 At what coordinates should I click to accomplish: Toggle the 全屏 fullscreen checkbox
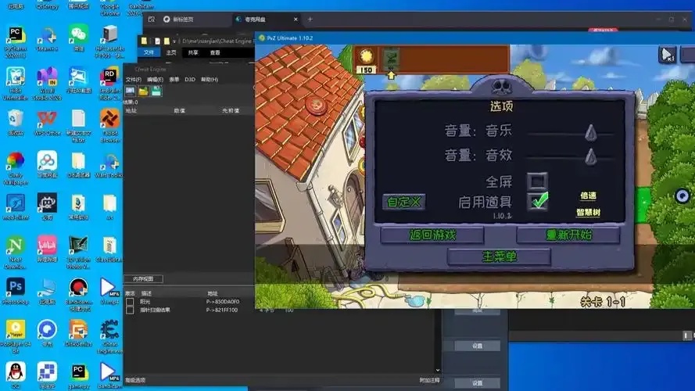click(x=537, y=181)
